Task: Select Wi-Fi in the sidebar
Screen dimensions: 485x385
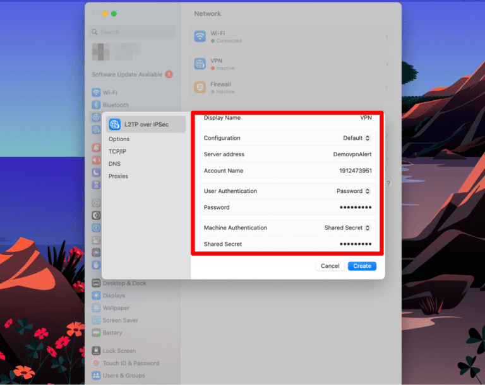Action: (x=110, y=93)
